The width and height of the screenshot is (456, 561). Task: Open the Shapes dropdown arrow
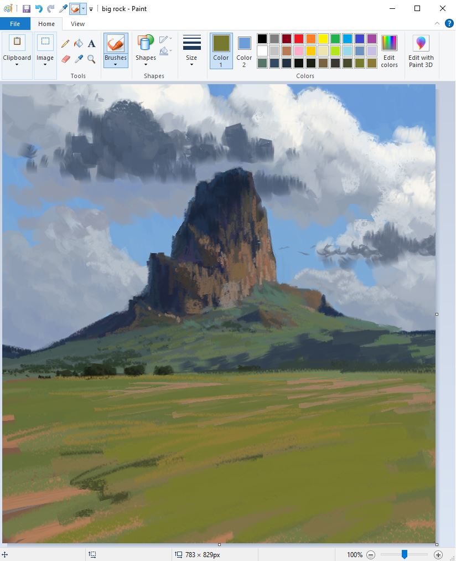146,65
